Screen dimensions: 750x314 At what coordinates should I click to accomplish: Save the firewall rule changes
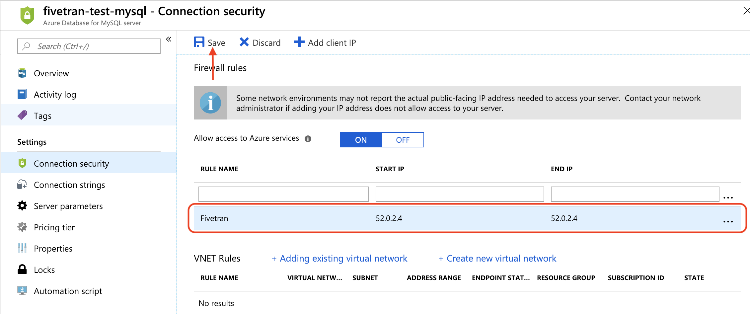click(210, 42)
